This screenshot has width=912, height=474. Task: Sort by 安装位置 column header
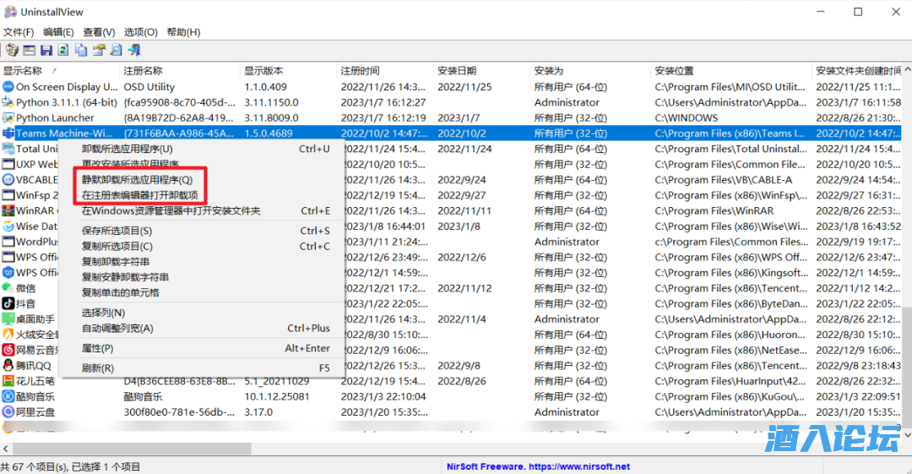tap(731, 71)
